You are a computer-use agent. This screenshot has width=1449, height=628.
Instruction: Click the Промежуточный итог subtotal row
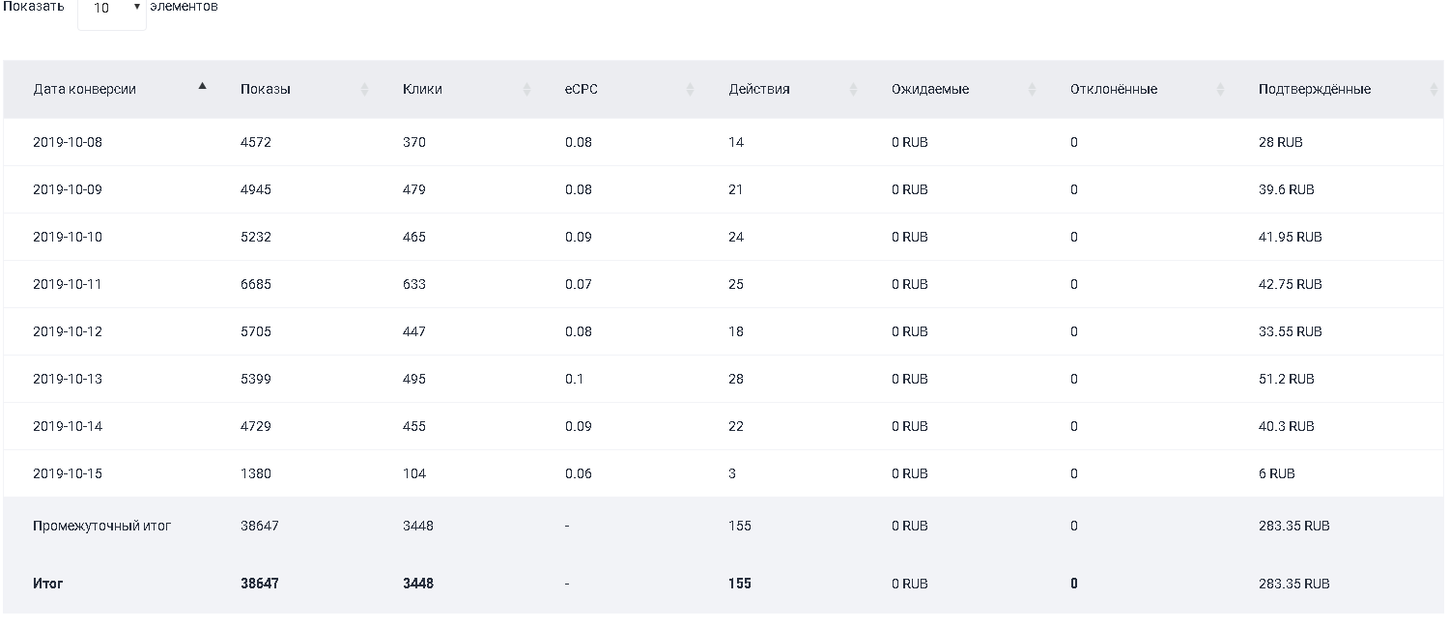101,526
